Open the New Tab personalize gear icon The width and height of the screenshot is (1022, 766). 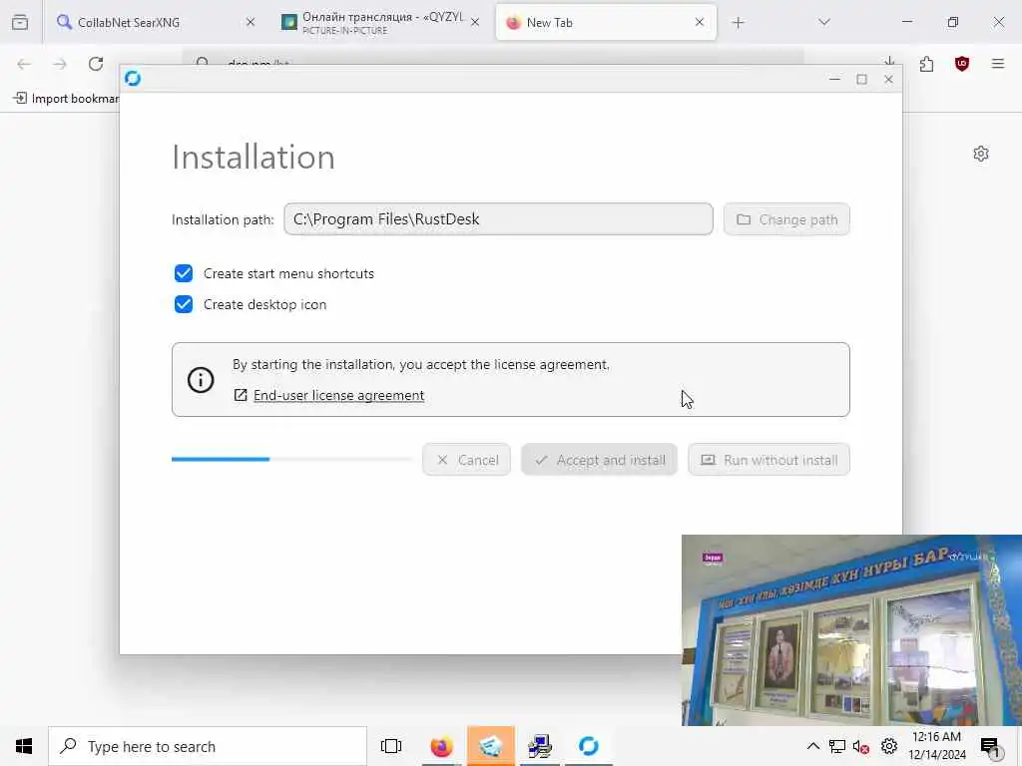(981, 154)
